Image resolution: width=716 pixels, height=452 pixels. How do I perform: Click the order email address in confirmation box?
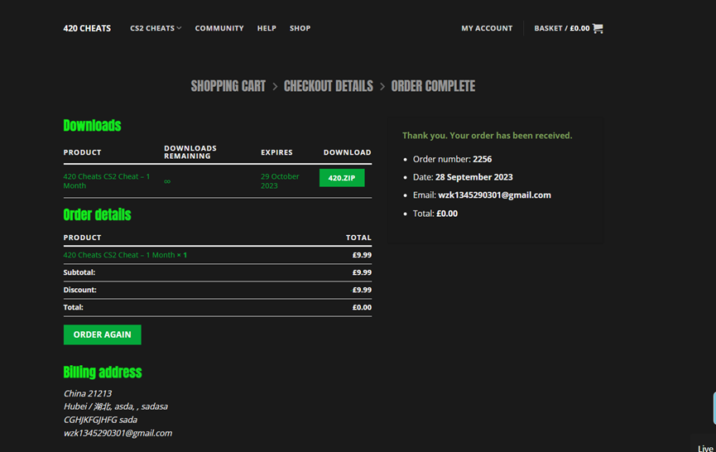click(x=494, y=195)
